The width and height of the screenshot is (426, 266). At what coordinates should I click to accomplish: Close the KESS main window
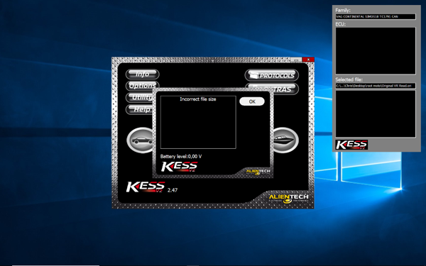click(x=308, y=60)
